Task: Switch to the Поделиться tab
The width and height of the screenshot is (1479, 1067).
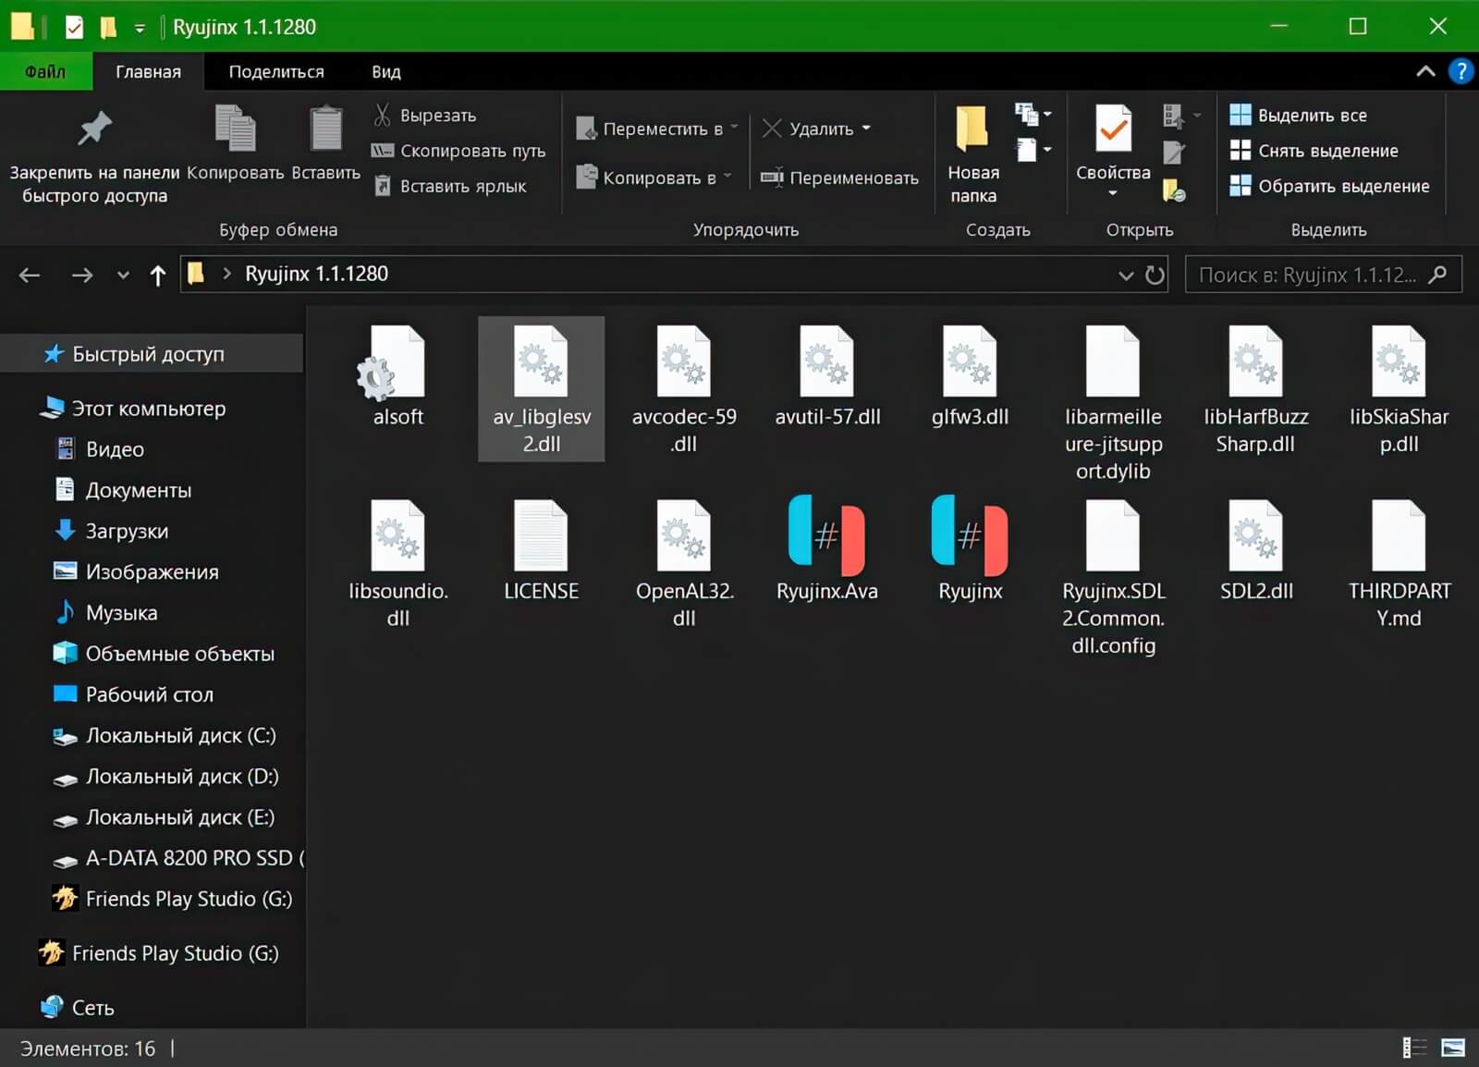Action: (275, 71)
